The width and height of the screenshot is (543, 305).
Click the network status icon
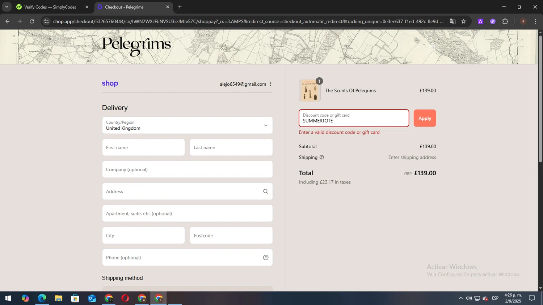(x=477, y=298)
